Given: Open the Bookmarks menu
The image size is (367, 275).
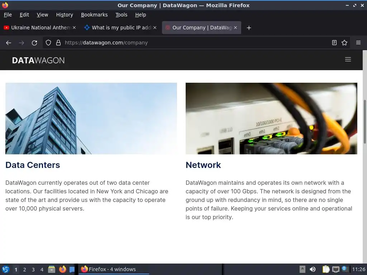Looking at the screenshot, I should pyautogui.click(x=94, y=15).
